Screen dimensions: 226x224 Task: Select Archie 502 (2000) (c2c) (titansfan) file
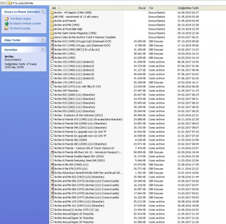(75, 95)
